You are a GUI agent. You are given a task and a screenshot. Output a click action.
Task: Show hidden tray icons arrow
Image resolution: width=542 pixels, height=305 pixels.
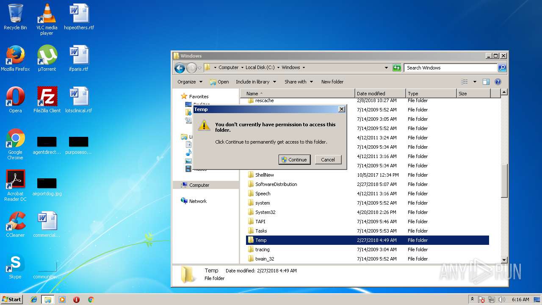[473, 299]
